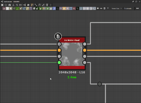The image size is (141, 103).
Task: Select the Water Flood node title bar
Action: (x=72, y=40)
